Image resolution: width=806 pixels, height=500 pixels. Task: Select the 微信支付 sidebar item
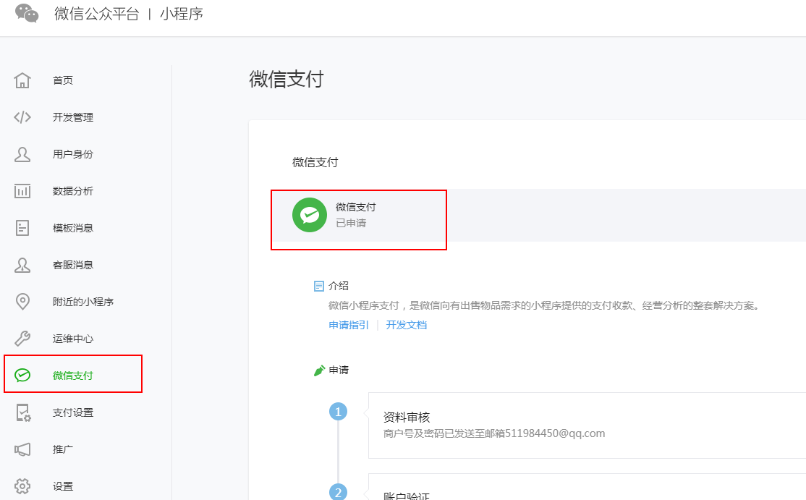coord(73,376)
